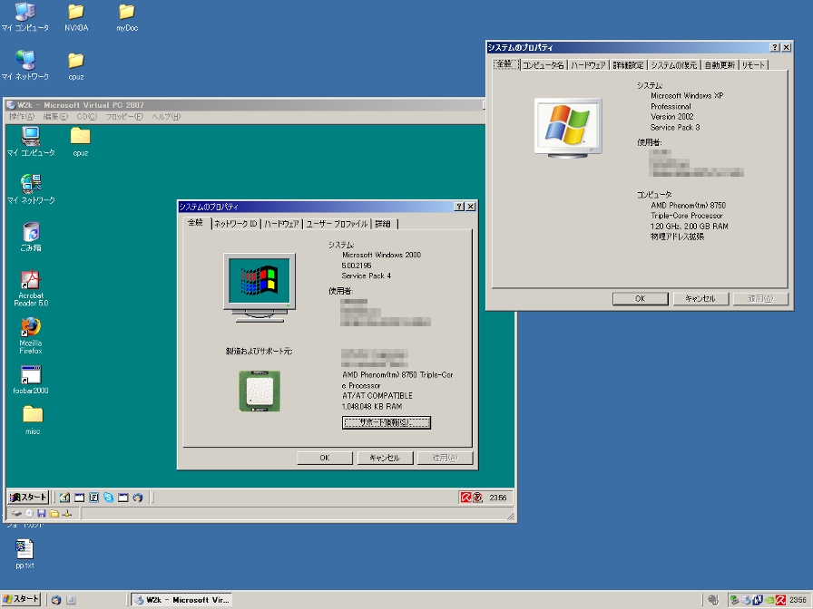The width and height of the screenshot is (813, 609).
Task: Click キャンセル in the Windows 2000 System Properties
Action: [385, 458]
